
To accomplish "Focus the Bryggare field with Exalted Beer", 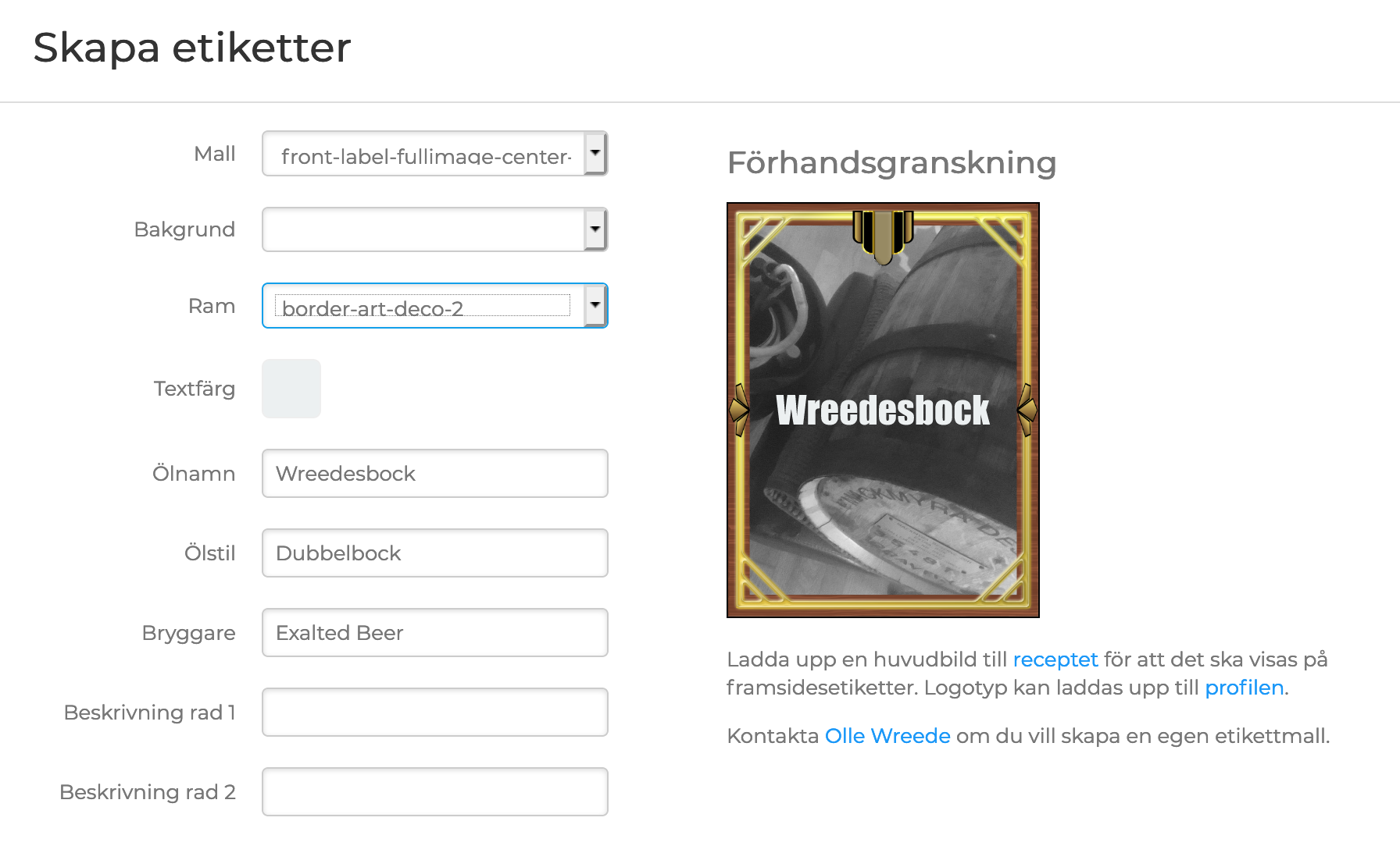I will (435, 633).
